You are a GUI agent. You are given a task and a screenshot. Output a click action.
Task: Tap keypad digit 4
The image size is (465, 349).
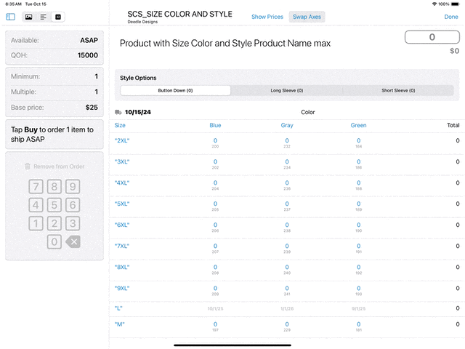coord(36,205)
